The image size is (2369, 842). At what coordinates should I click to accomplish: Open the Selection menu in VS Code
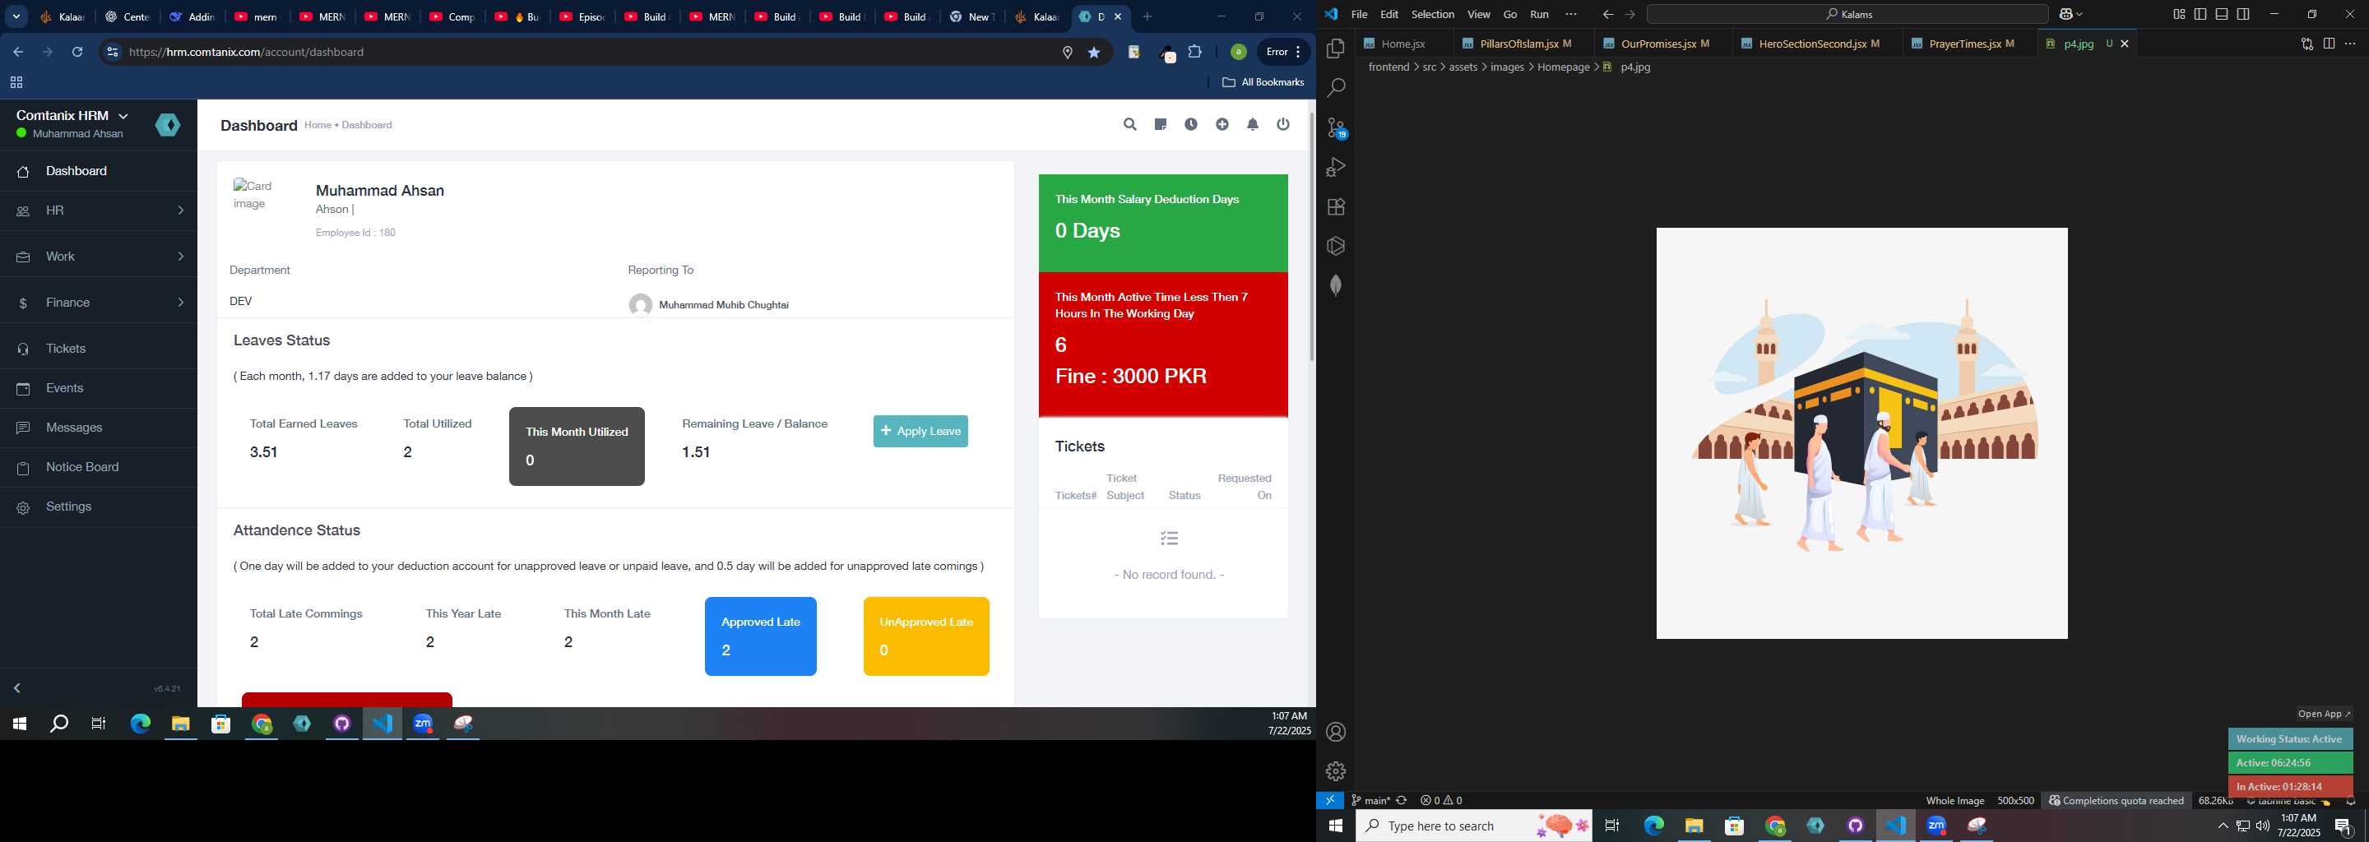point(1433,15)
